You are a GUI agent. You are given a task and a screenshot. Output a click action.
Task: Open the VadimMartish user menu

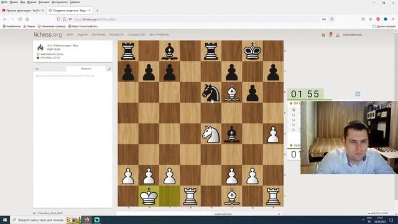[352, 35]
